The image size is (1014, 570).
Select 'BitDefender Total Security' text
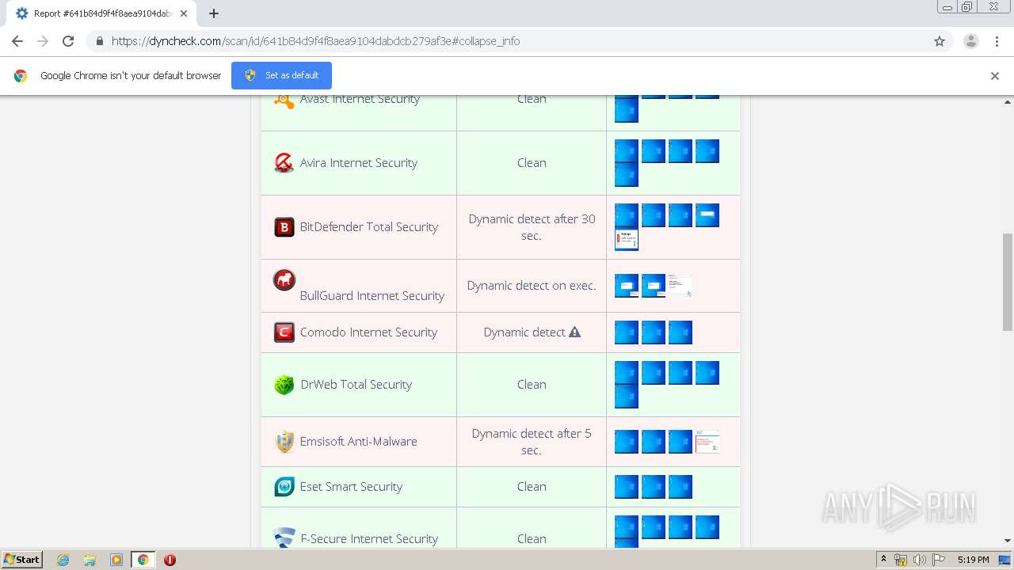point(369,227)
